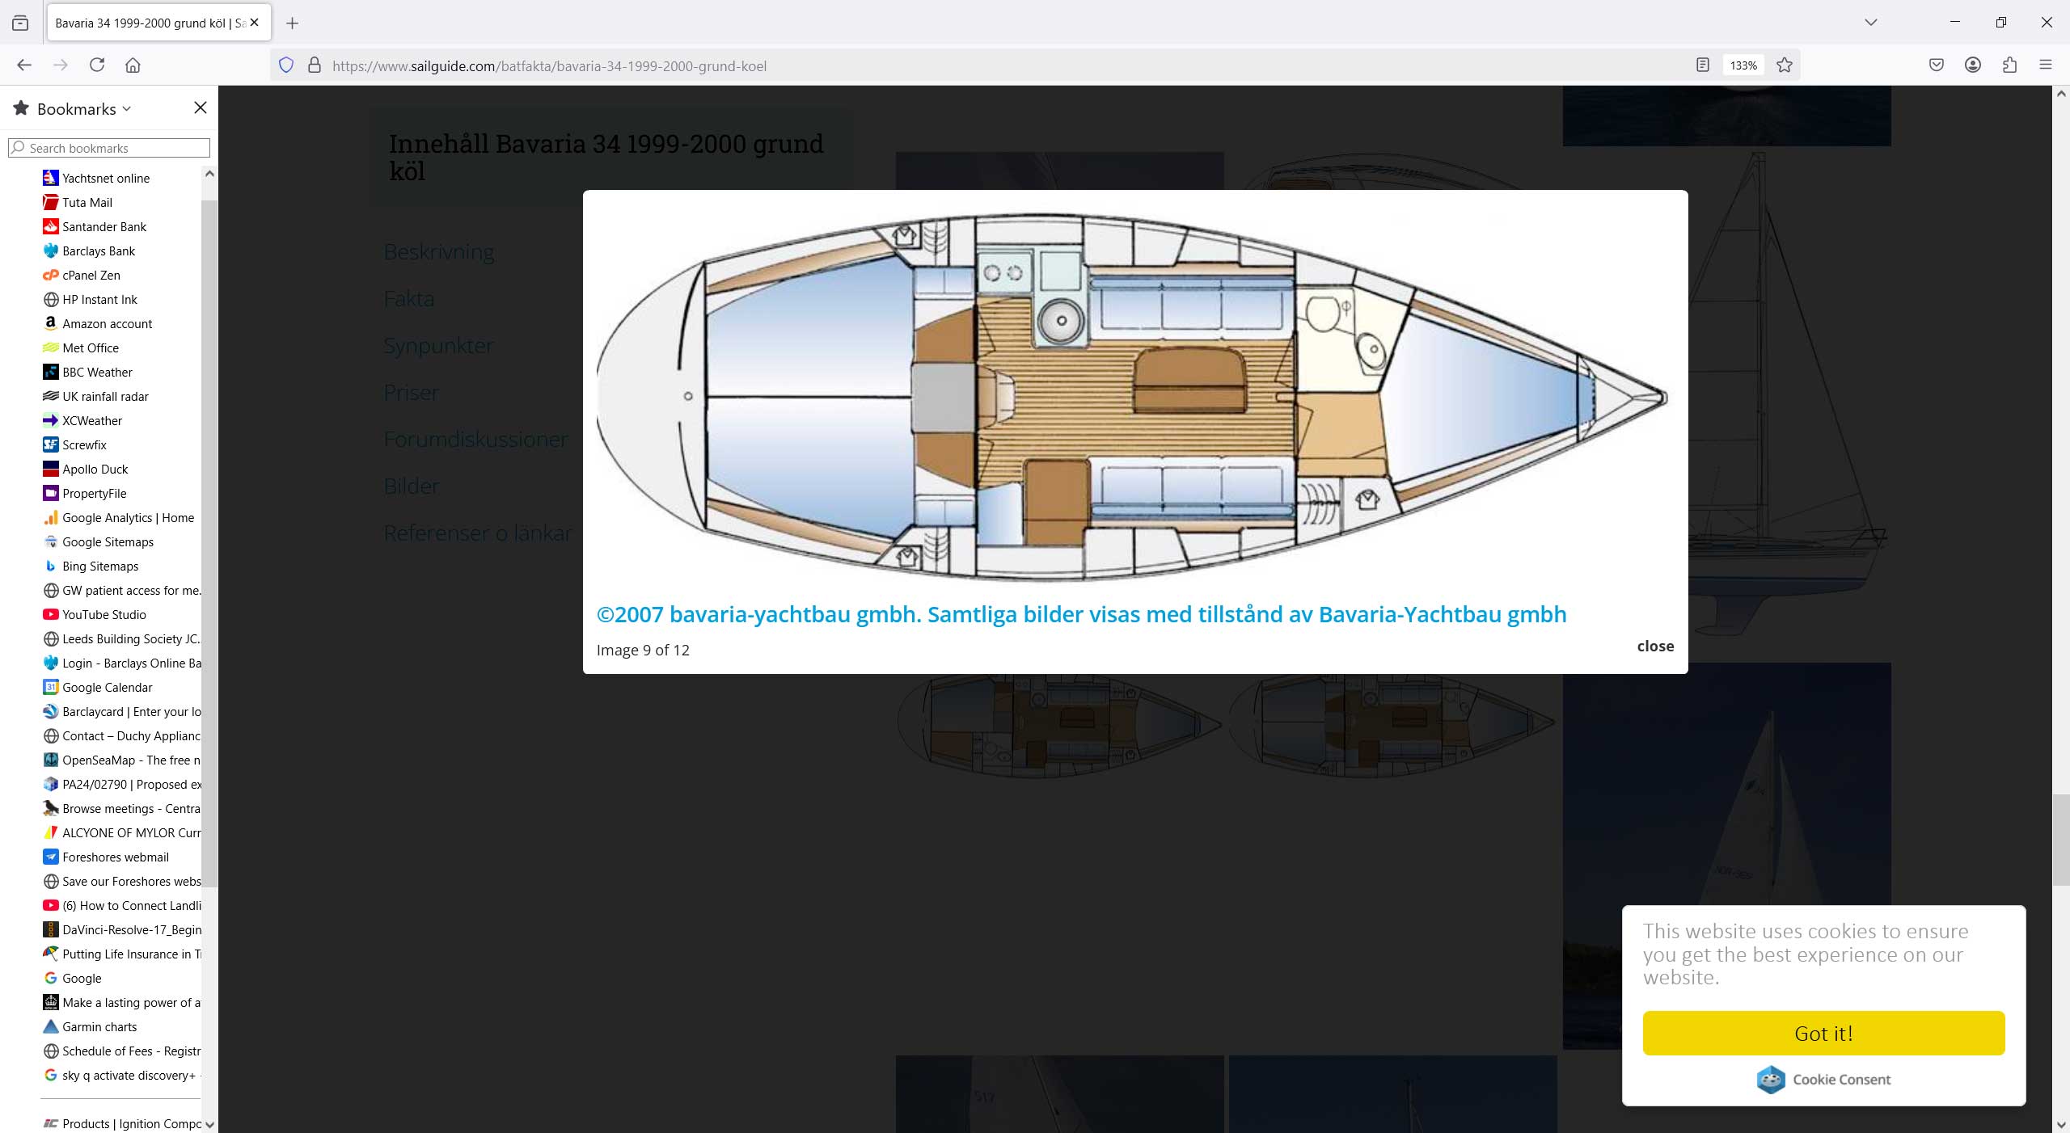This screenshot has width=2070, height=1133.
Task: Click the Search bookmarks field
Action: pos(109,148)
